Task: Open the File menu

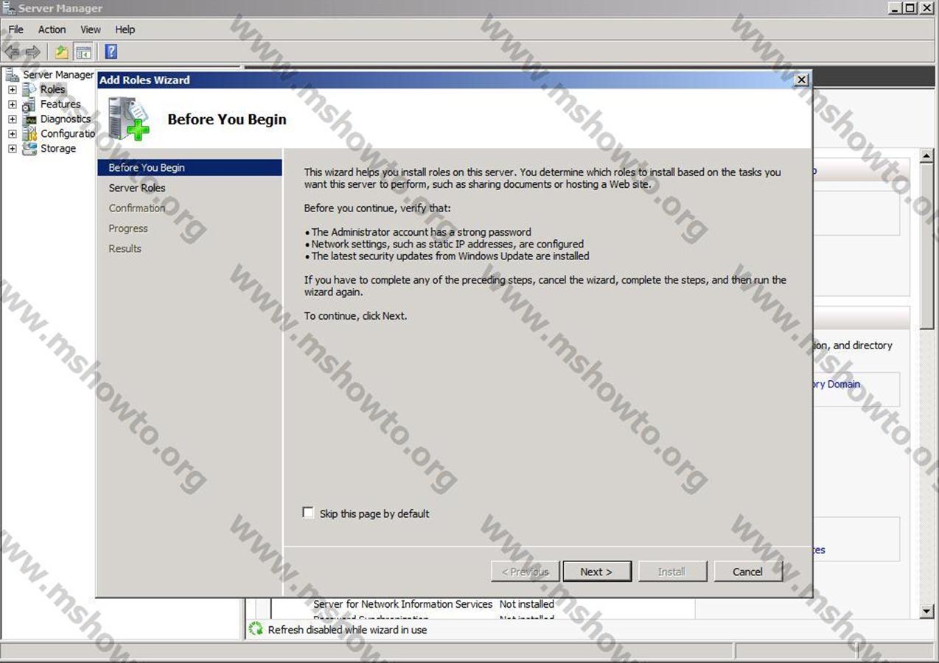Action: 15,29
